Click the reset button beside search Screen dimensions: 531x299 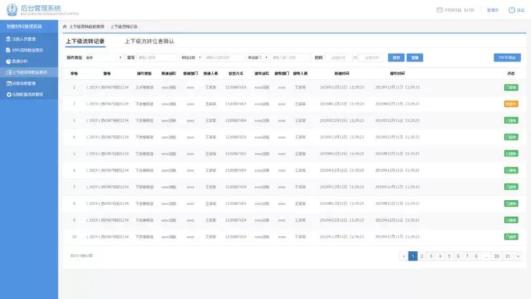click(414, 58)
